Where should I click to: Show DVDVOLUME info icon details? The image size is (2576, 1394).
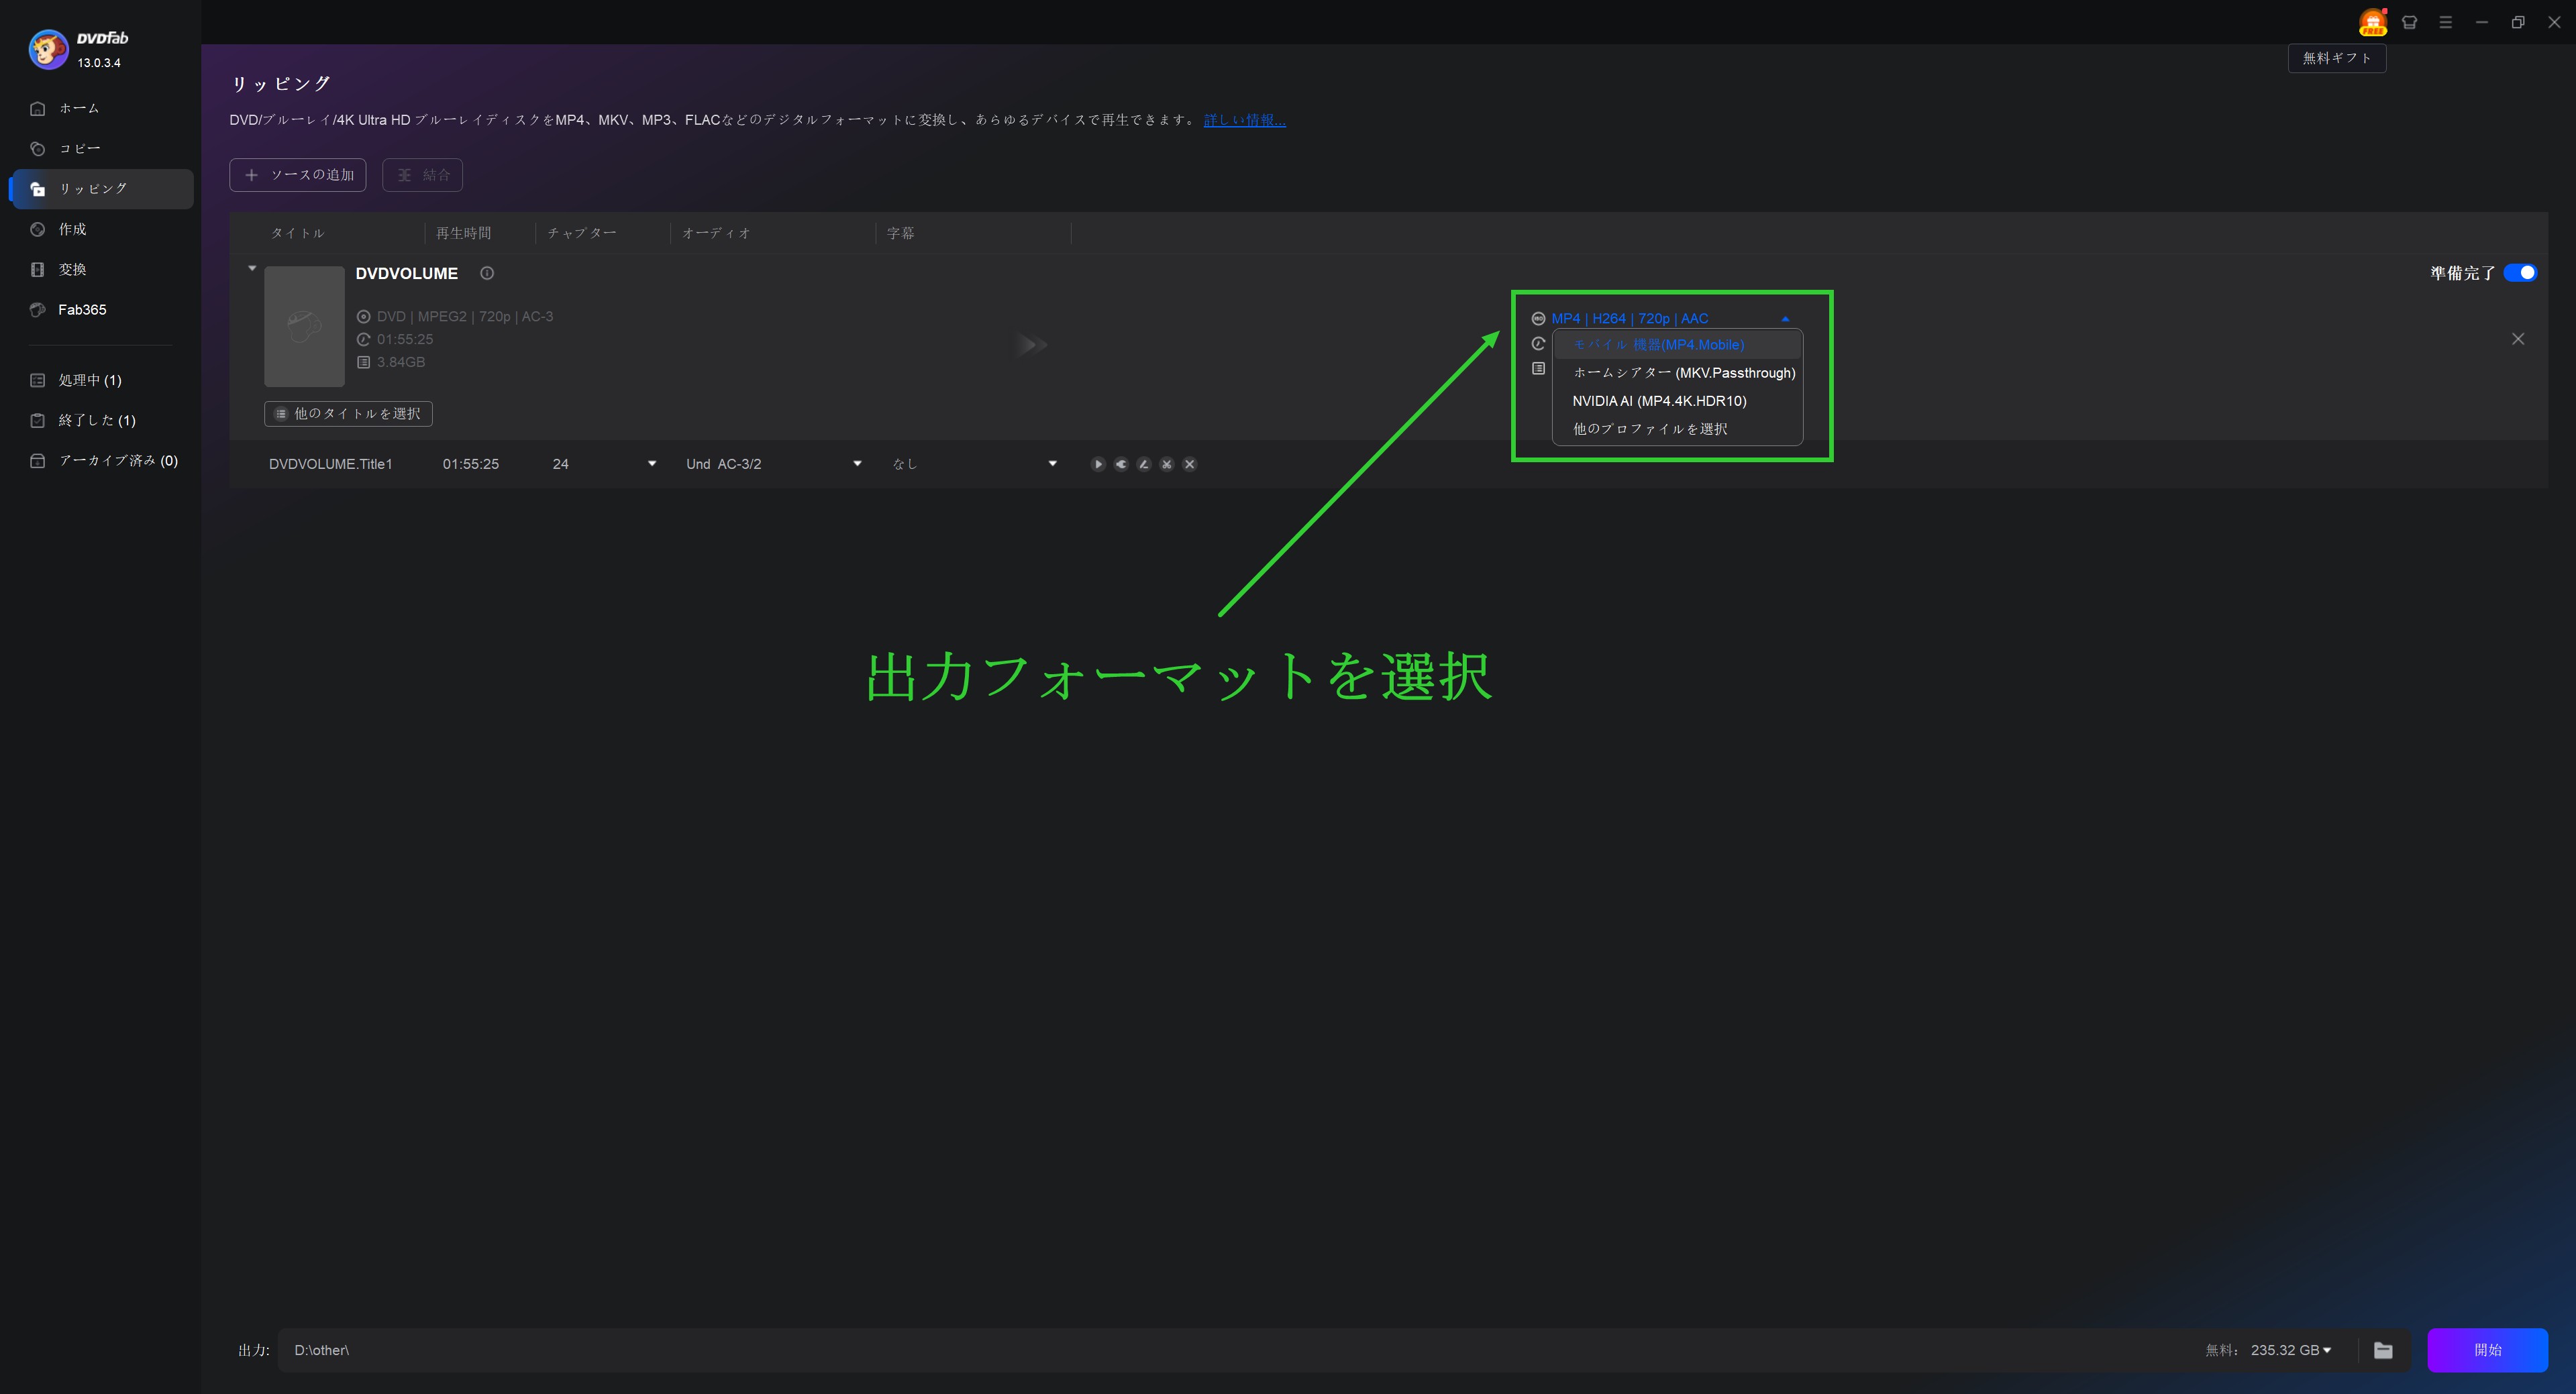487,273
